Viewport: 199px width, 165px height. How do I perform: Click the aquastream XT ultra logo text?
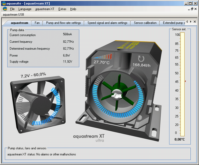(x=89, y=138)
